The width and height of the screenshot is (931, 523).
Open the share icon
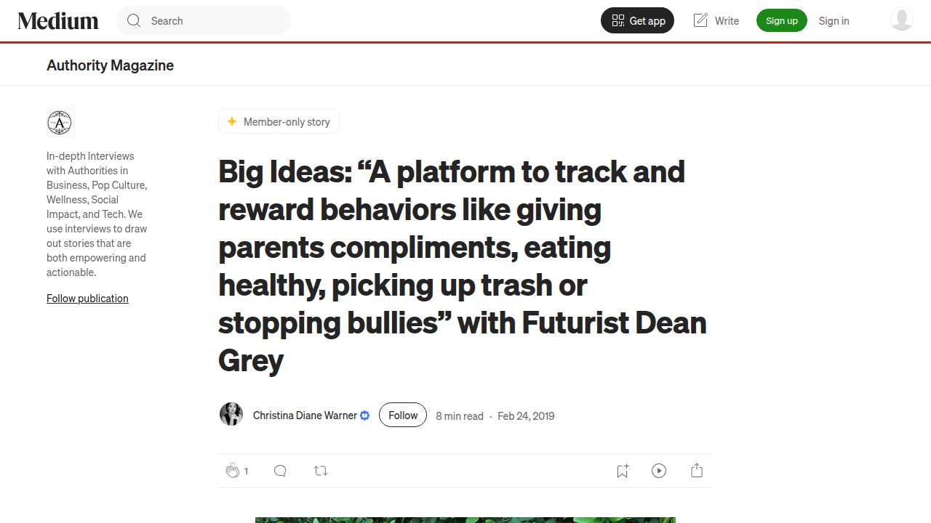[697, 471]
